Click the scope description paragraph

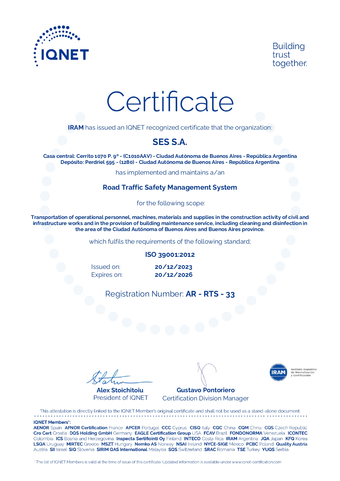coord(170,223)
